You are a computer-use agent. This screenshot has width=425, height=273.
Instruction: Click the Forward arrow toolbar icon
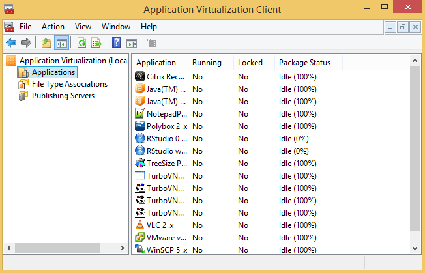pos(26,42)
